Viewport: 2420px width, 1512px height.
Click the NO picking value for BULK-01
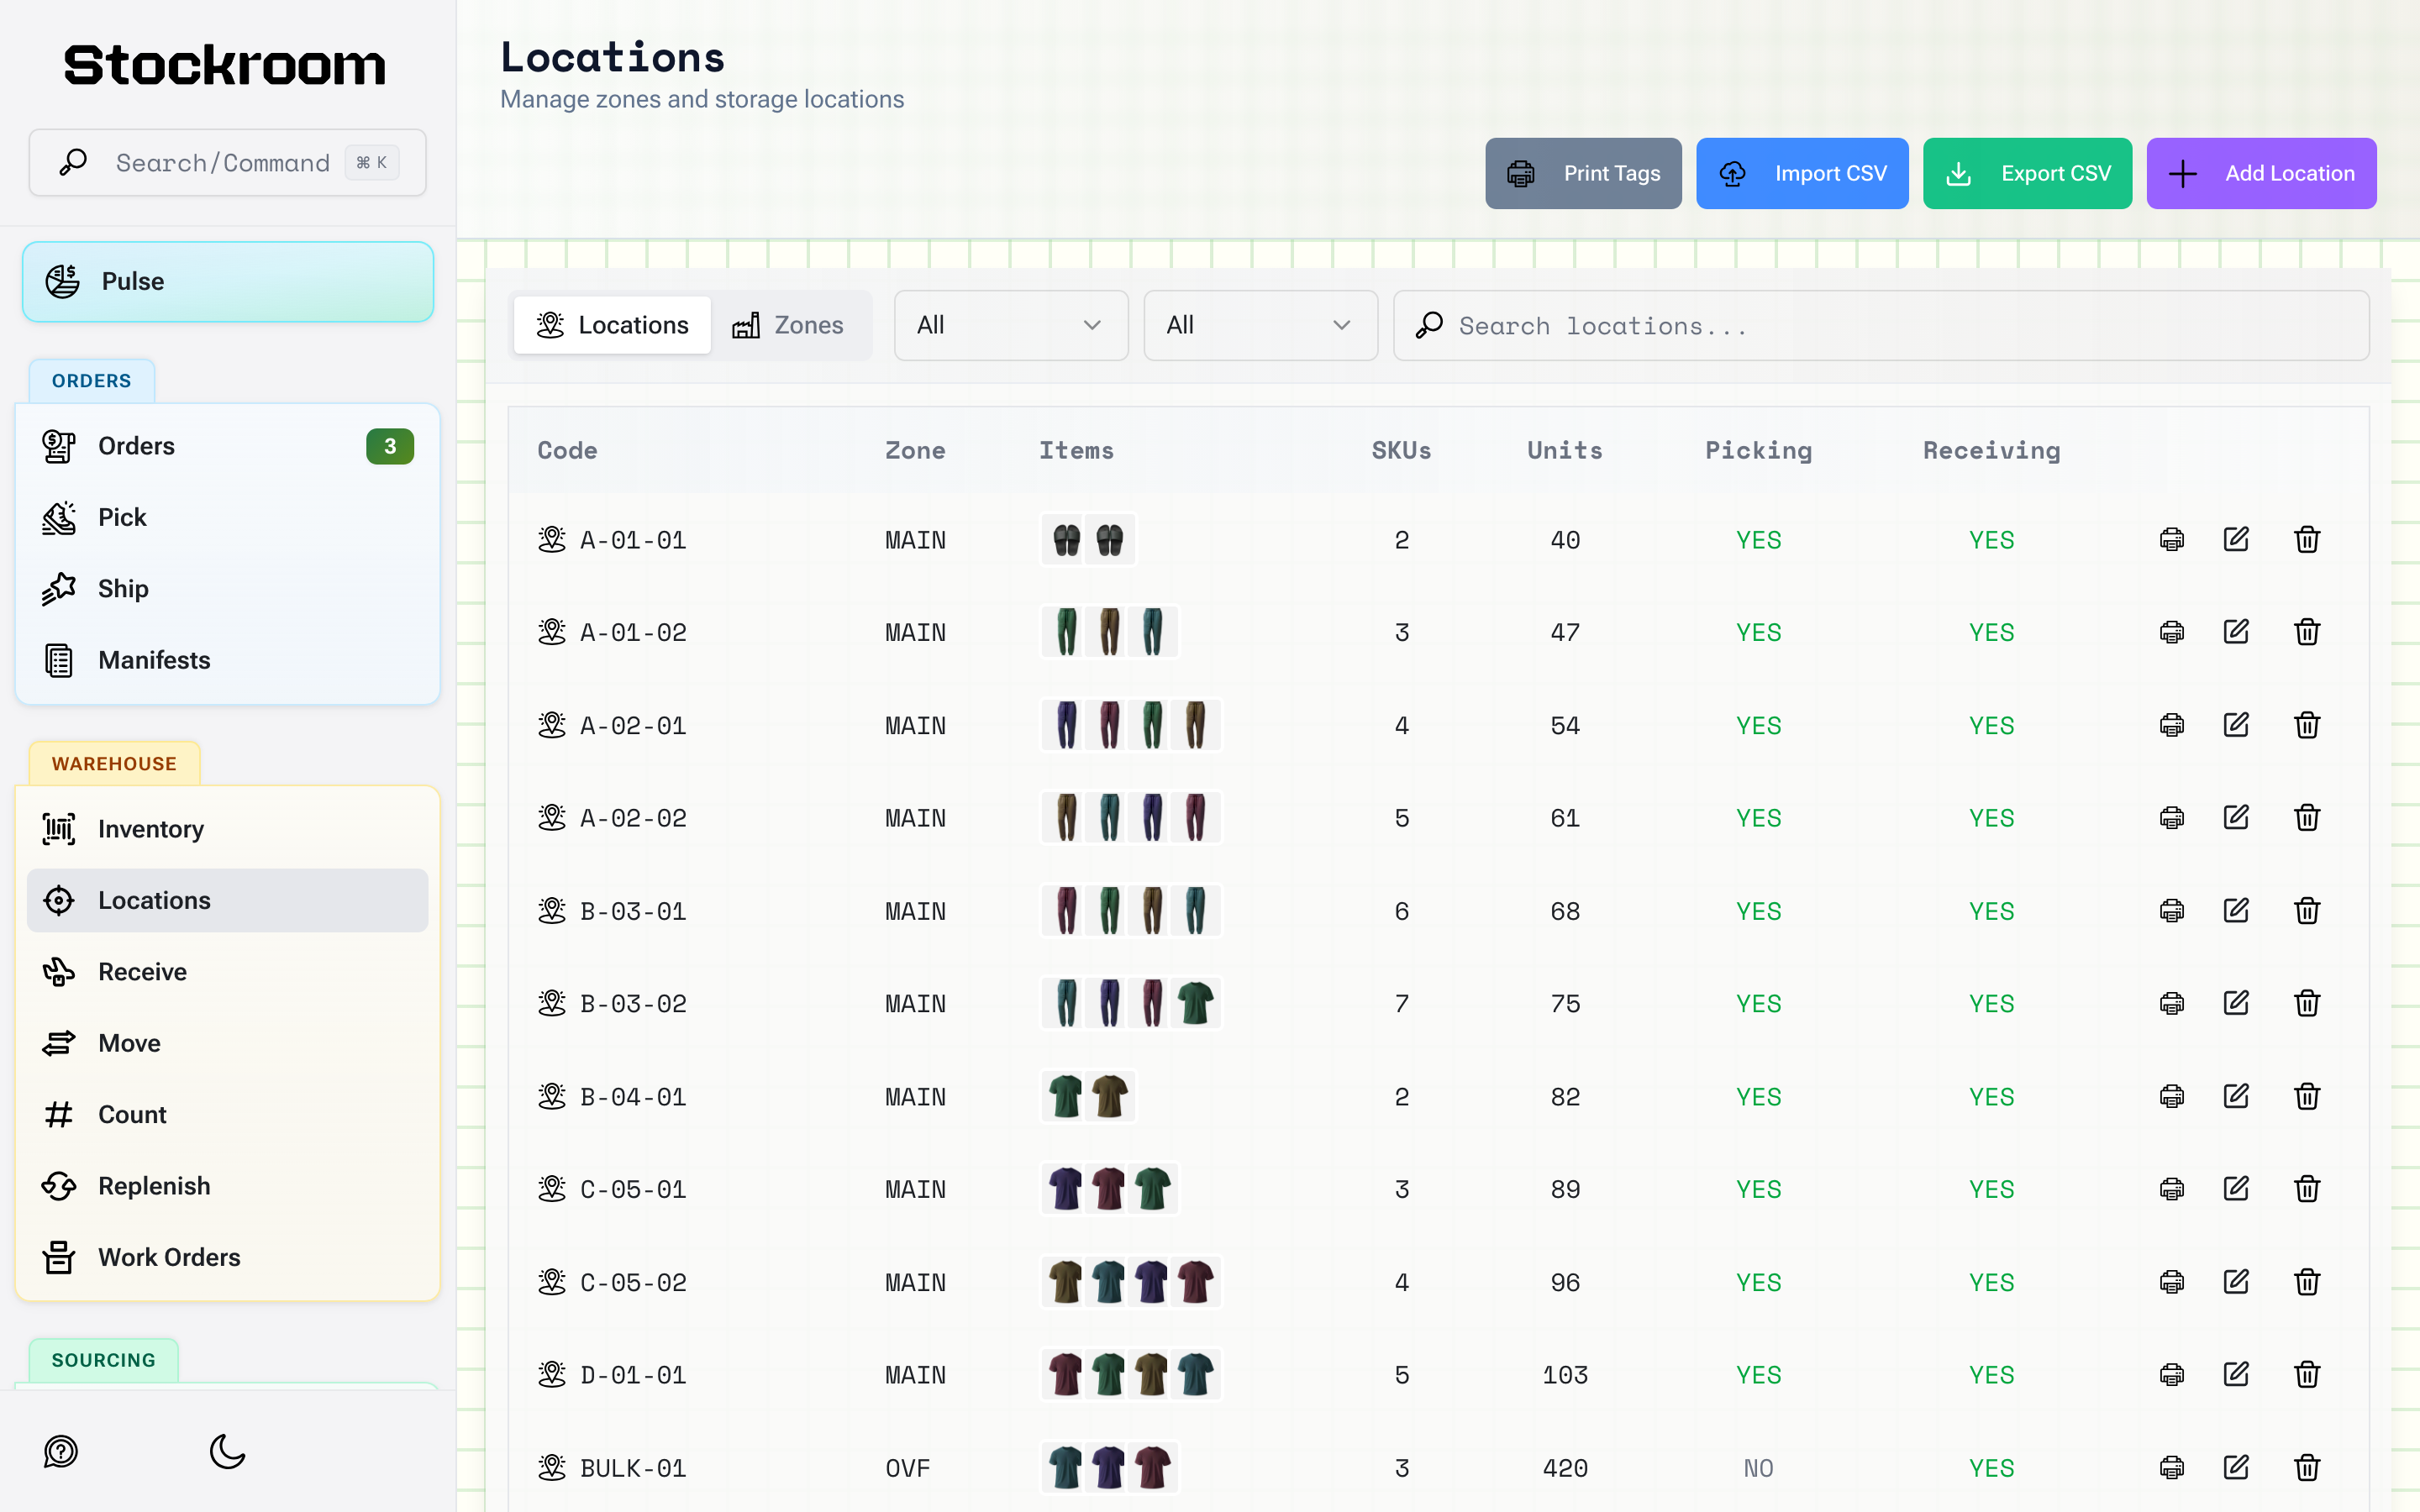click(1758, 1468)
